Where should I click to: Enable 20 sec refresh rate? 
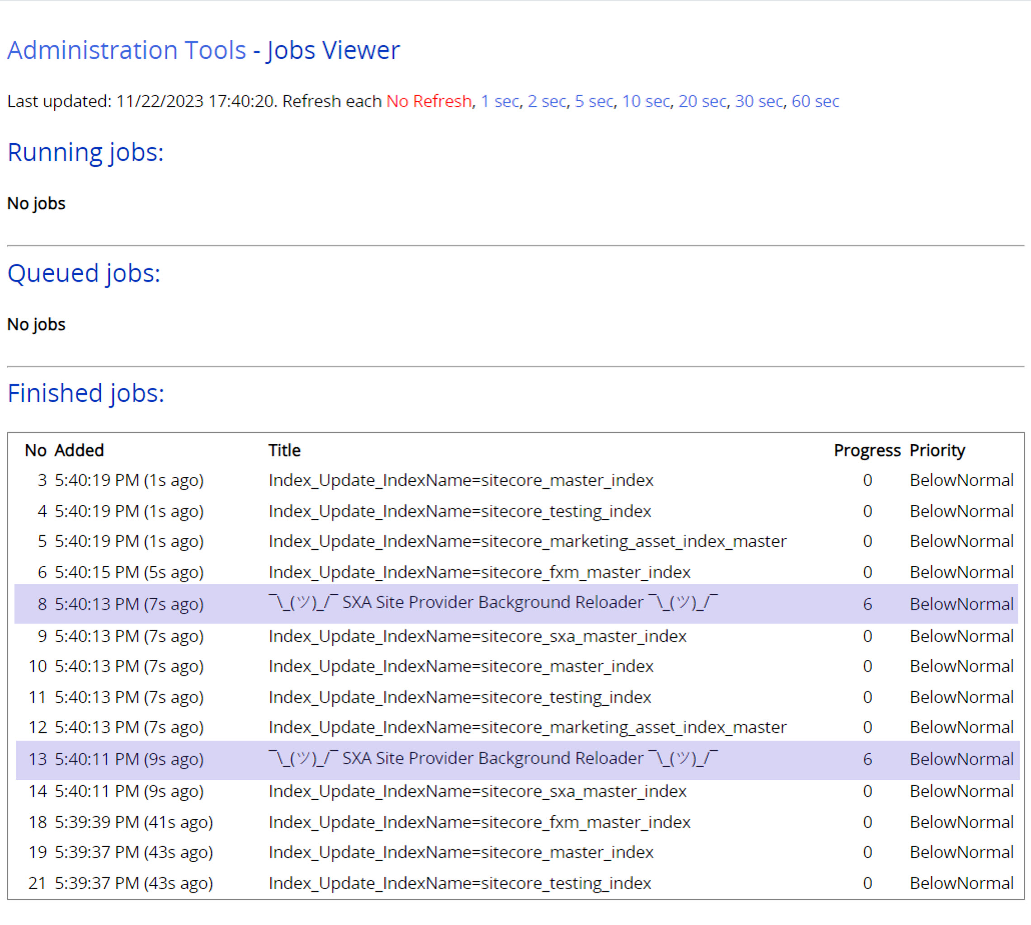click(702, 101)
